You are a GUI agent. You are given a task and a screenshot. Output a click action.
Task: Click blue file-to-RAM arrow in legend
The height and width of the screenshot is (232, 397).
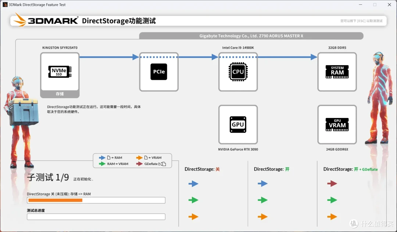tap(102, 158)
